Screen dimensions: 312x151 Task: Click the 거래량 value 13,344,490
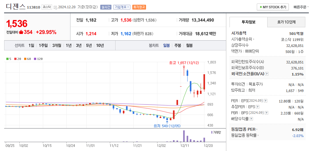tap(203, 20)
